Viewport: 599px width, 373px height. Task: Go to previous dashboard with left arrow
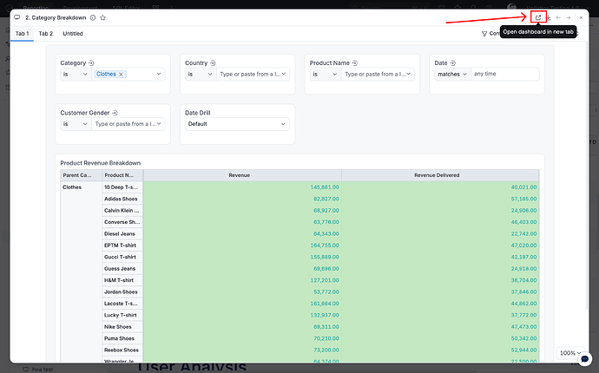[559, 17]
